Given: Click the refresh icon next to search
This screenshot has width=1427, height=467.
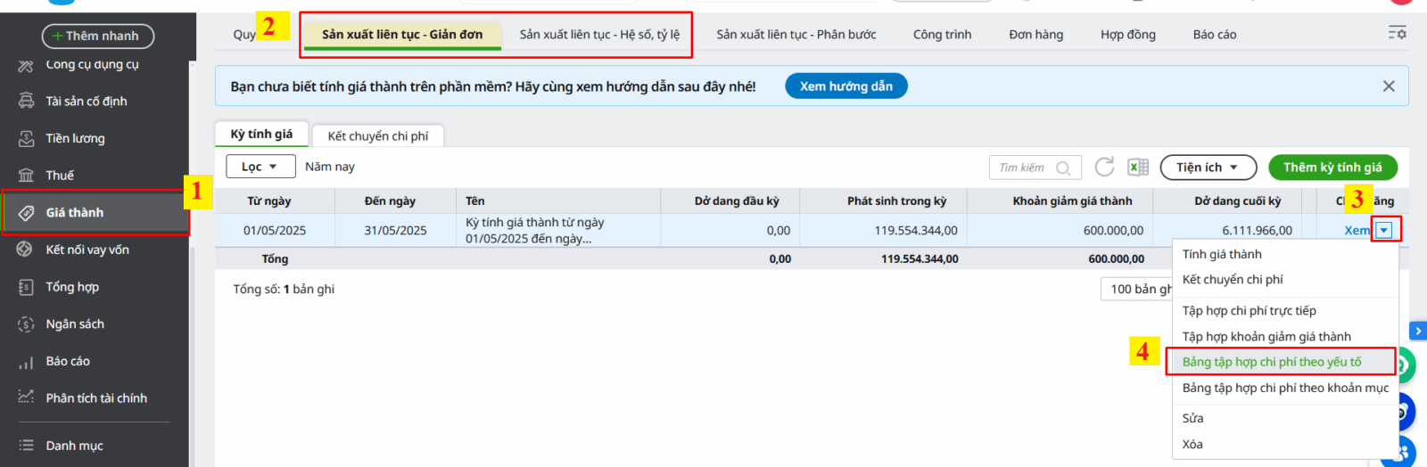Looking at the screenshot, I should [1104, 167].
